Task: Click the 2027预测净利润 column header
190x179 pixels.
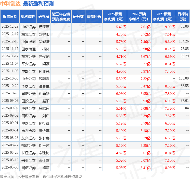Action: 164,17
